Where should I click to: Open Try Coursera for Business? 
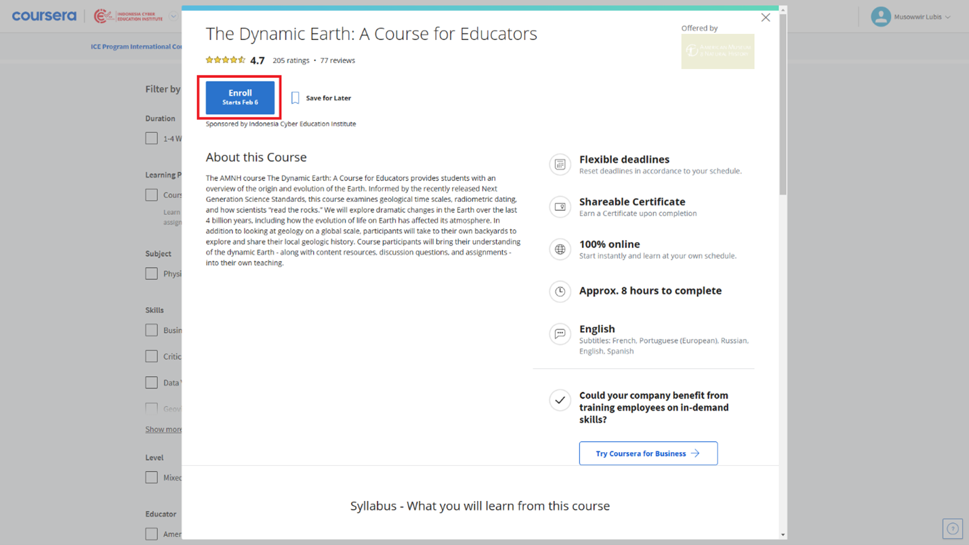click(x=648, y=453)
